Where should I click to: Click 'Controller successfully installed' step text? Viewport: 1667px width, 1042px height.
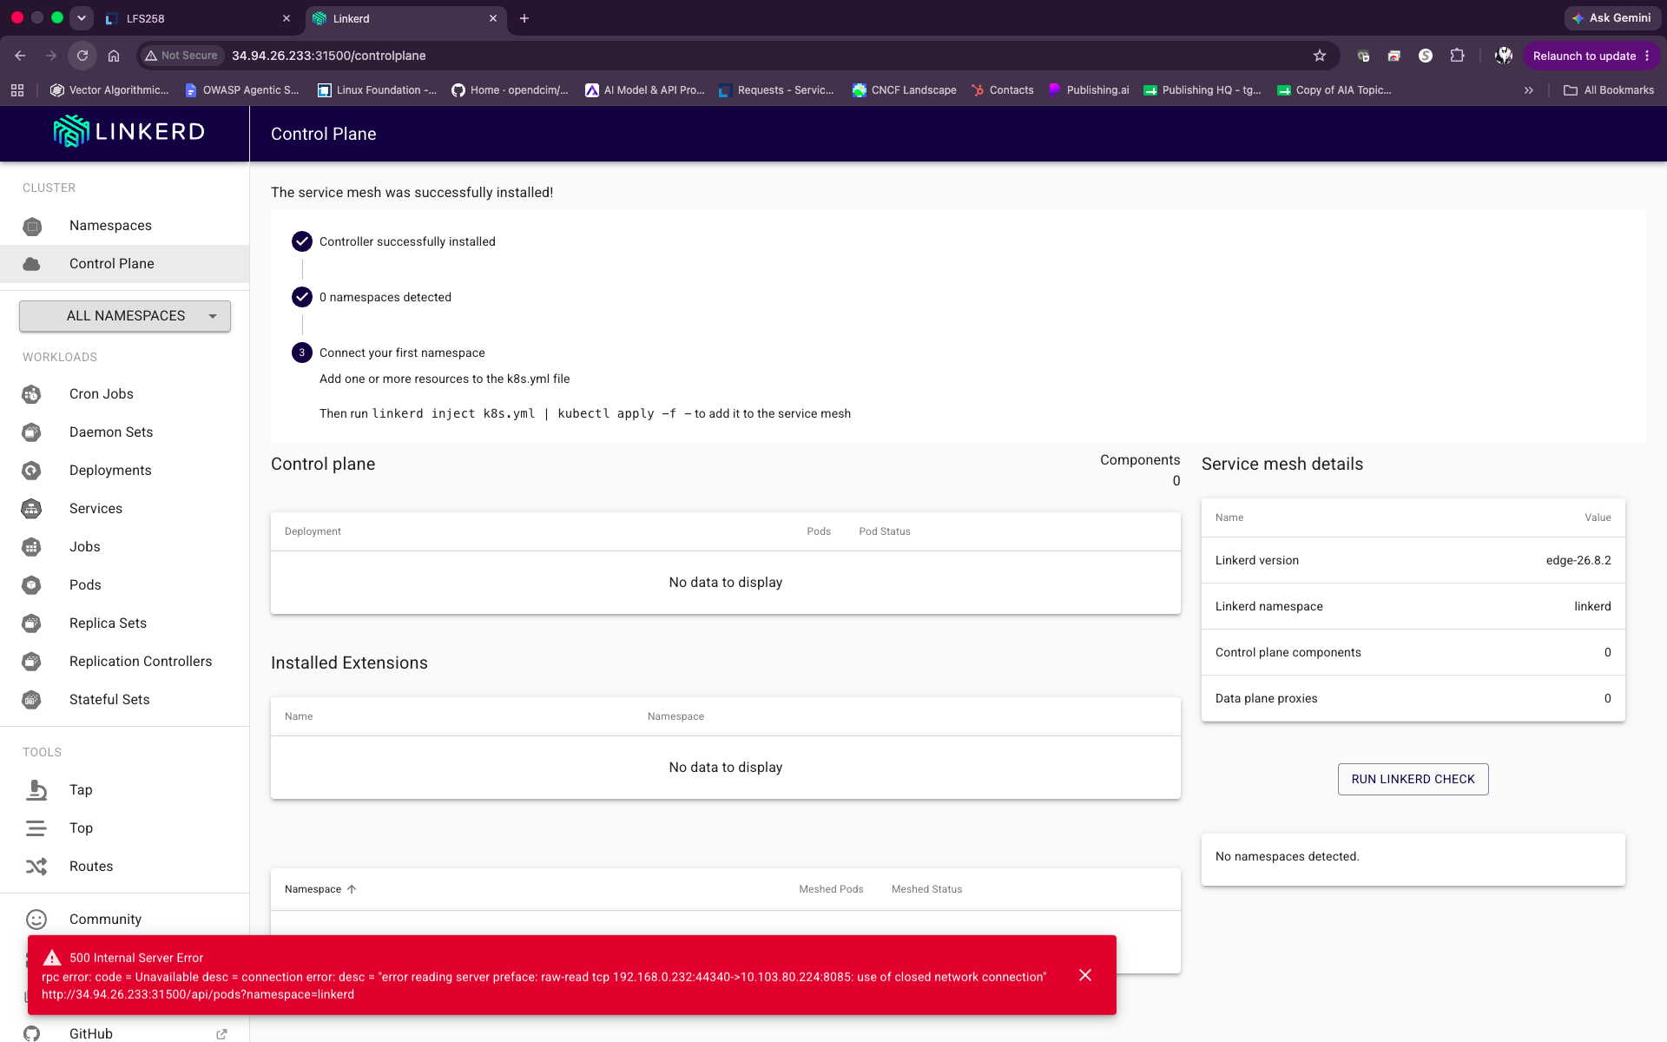coord(407,241)
